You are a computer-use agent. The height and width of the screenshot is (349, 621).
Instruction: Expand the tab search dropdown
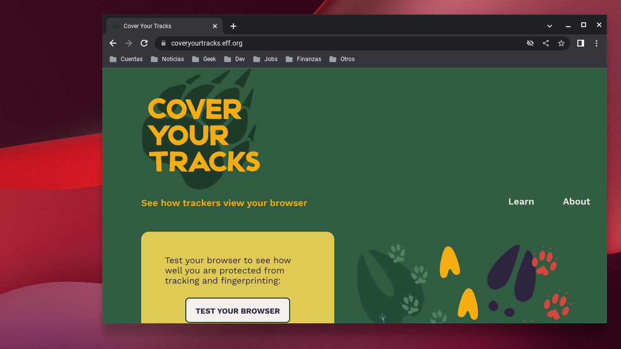(550, 26)
